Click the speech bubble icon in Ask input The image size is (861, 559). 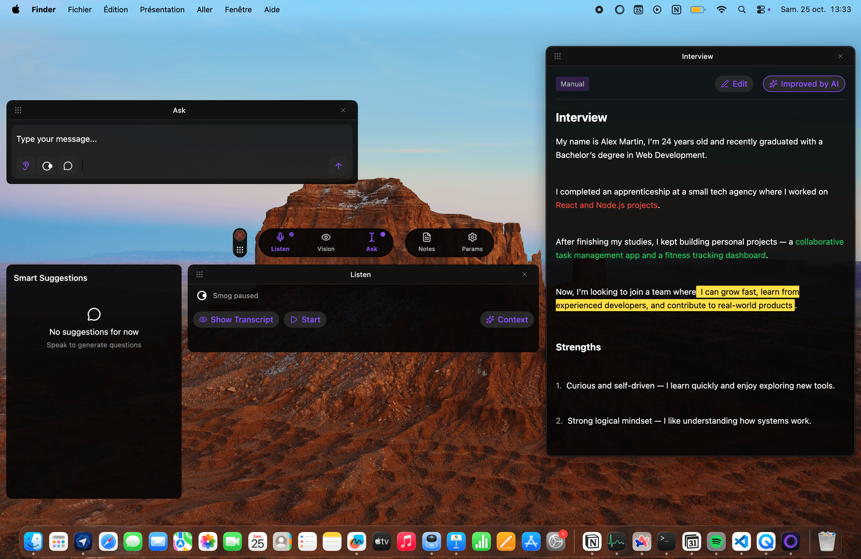68,166
